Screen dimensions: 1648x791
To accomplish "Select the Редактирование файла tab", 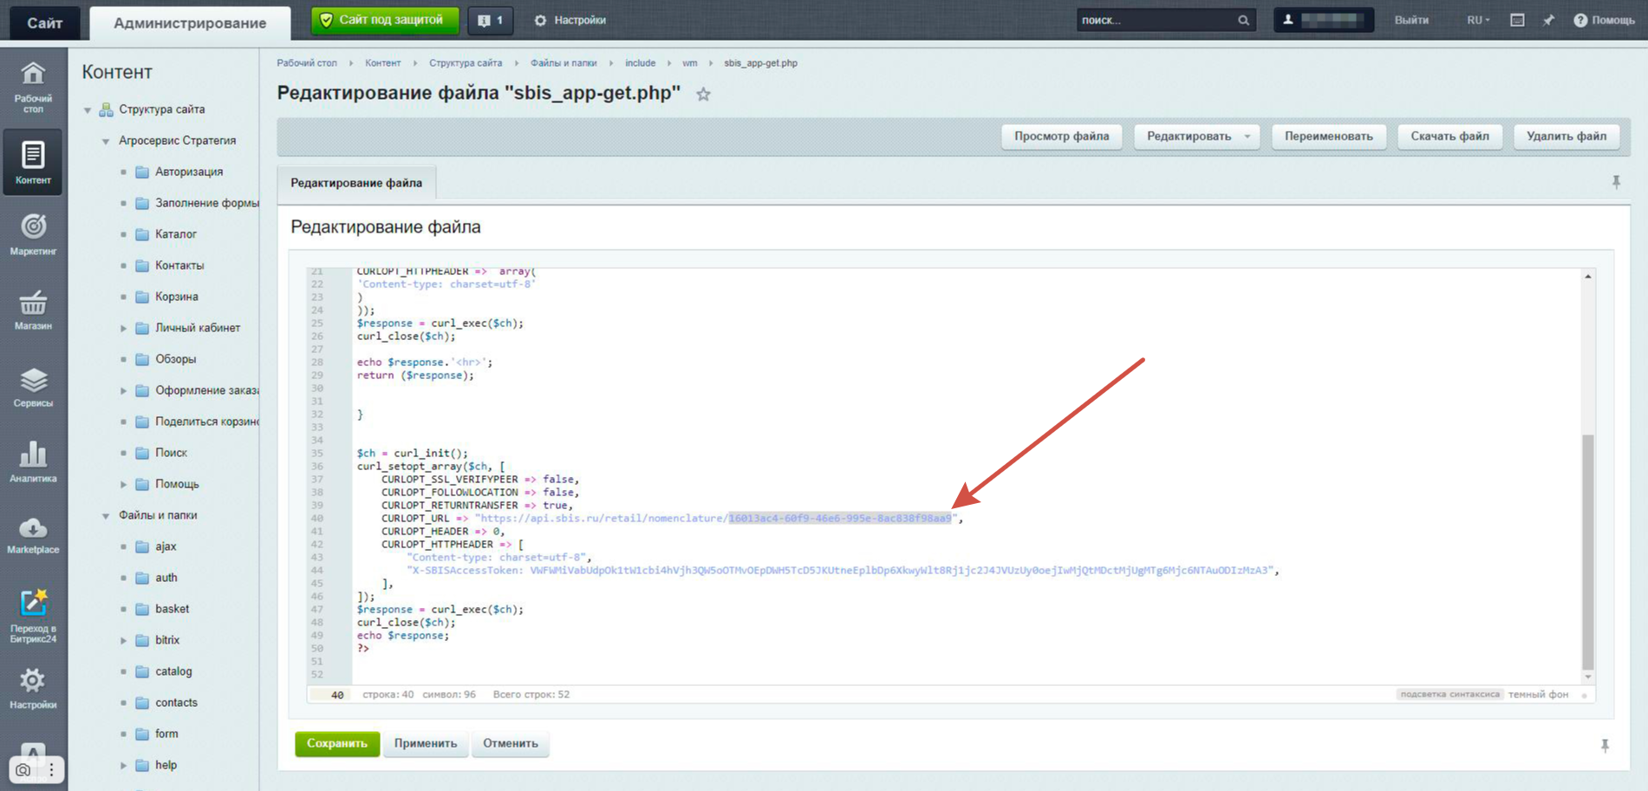I will coord(356,183).
